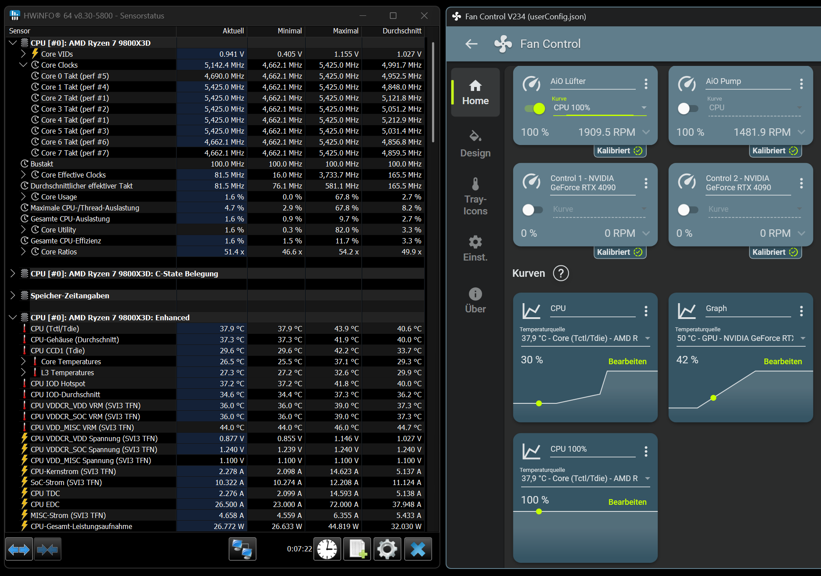Expand Control 1 NVIDIA RPM details chevron
The width and height of the screenshot is (821, 576).
coord(646,233)
